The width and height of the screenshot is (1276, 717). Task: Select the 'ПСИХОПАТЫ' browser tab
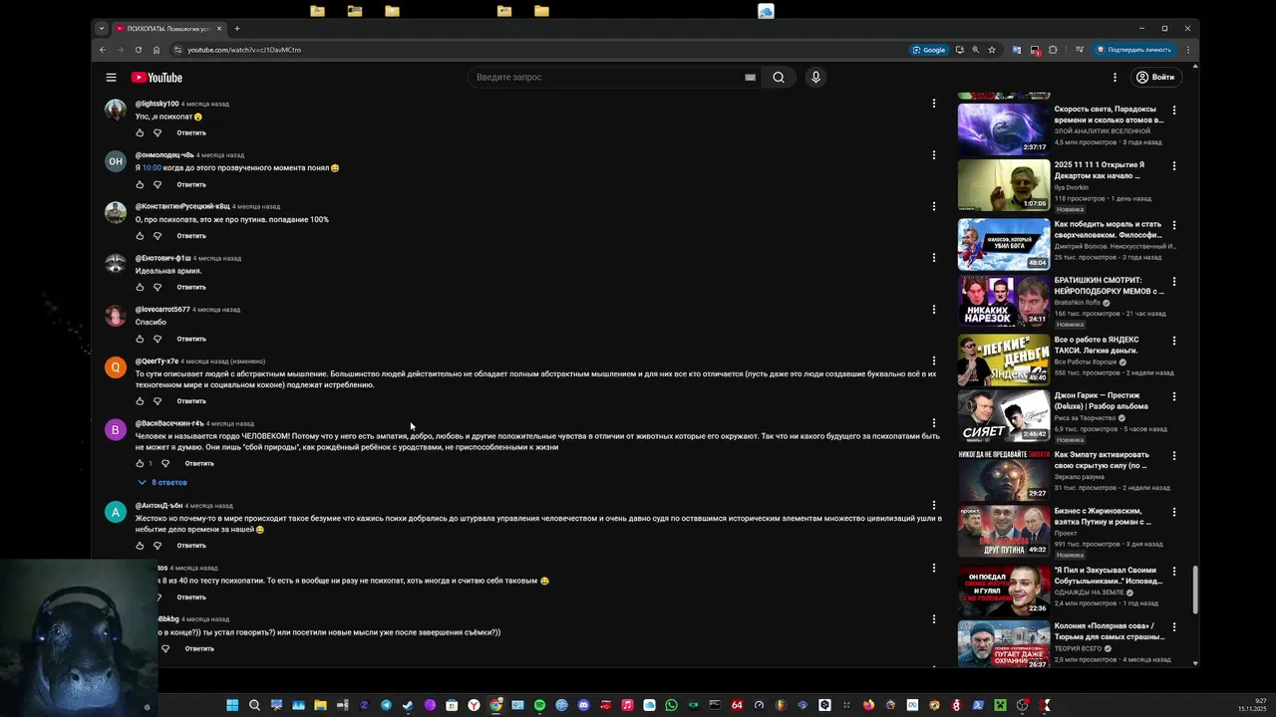point(167,29)
